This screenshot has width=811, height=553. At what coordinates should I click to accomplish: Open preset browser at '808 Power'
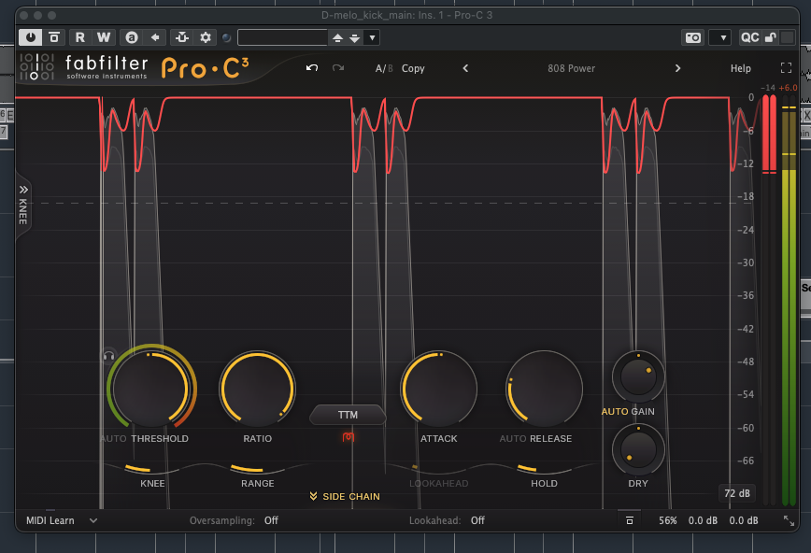pos(571,68)
